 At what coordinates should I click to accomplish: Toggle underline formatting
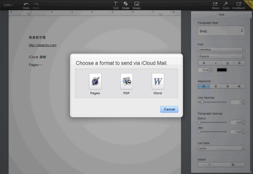click(x=228, y=63)
